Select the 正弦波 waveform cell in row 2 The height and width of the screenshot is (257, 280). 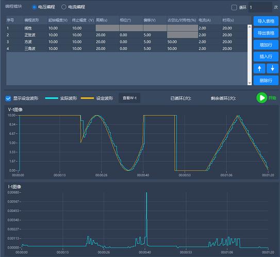coord(30,35)
